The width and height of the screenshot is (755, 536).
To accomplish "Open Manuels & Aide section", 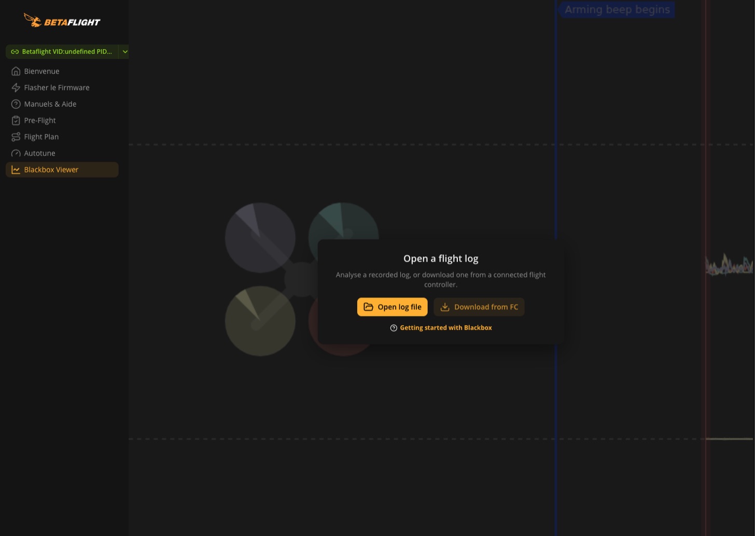I will coord(62,104).
